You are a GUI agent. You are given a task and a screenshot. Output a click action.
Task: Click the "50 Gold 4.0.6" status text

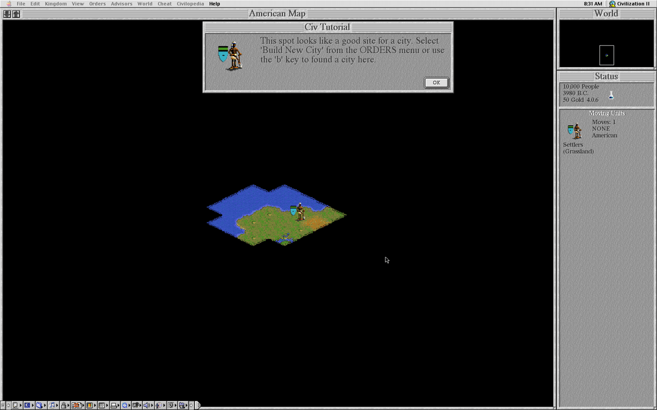coord(580,100)
